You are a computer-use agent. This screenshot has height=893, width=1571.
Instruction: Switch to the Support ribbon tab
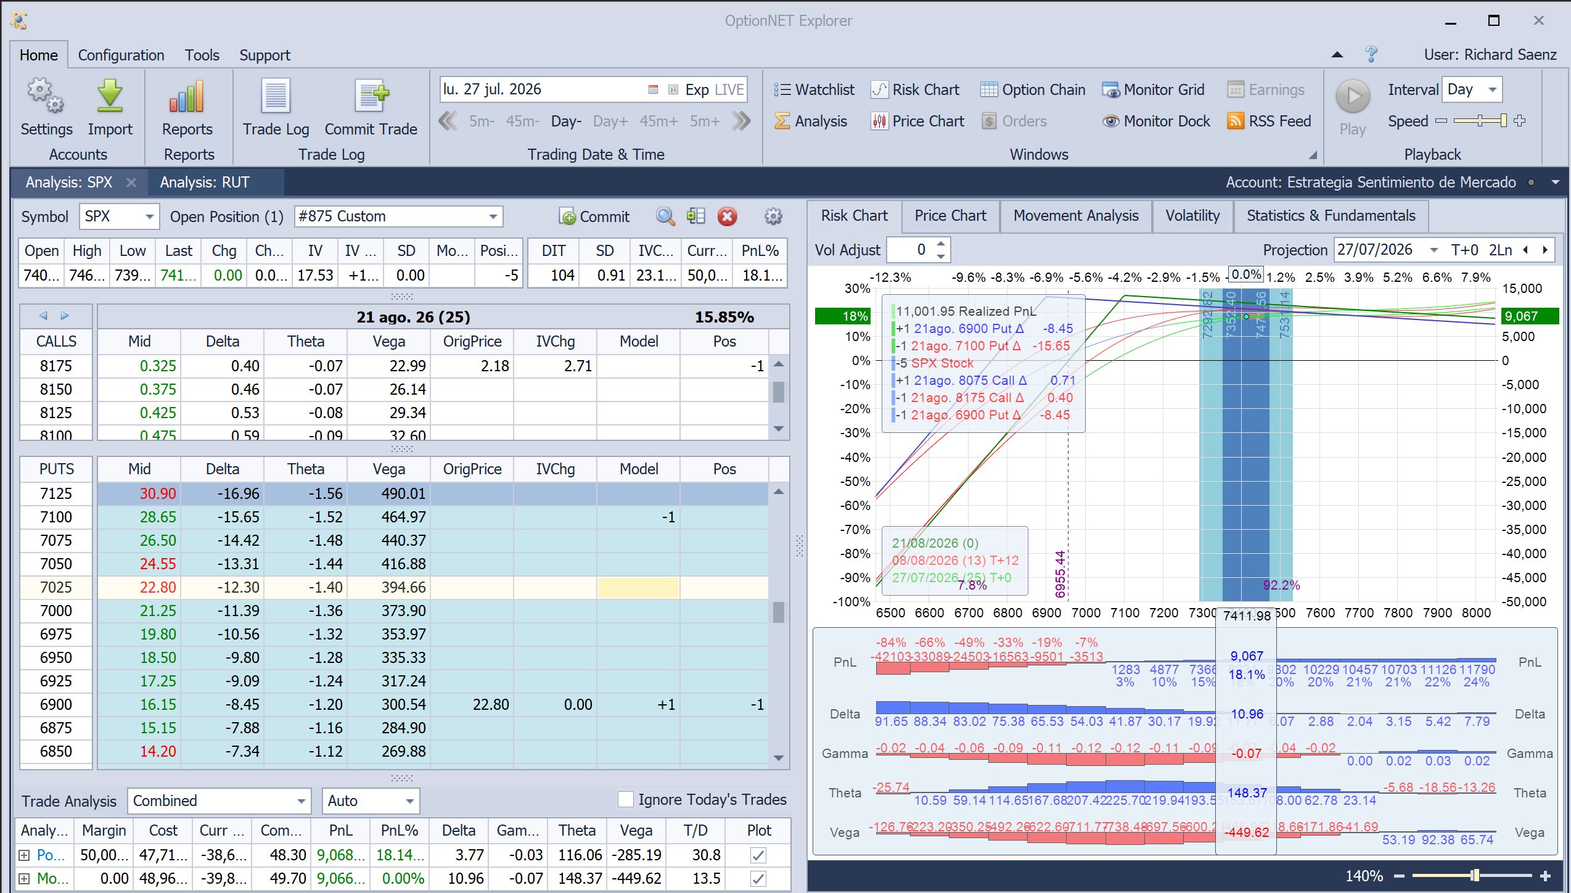(265, 55)
